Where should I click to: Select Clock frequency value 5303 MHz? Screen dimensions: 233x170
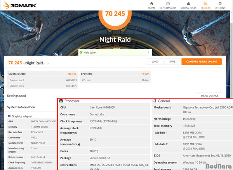tap(103, 121)
